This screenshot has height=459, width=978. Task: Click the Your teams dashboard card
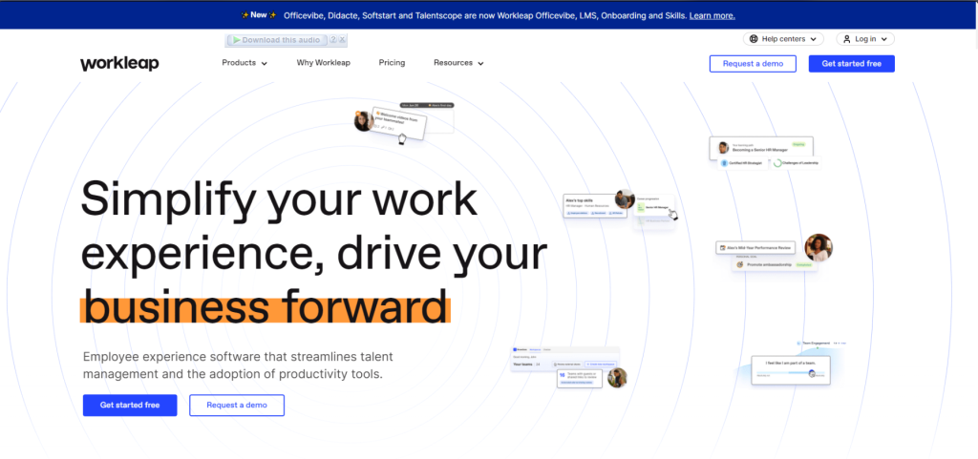point(564,360)
